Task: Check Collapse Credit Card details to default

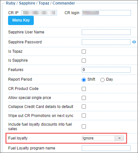Action: click(x=84, y=107)
